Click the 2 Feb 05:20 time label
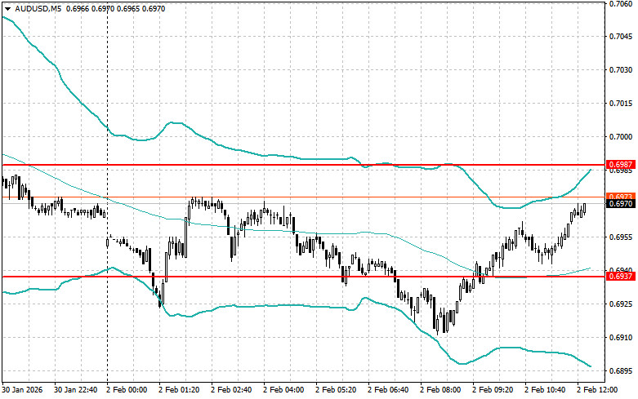This screenshot has height=399, width=638. [336, 390]
